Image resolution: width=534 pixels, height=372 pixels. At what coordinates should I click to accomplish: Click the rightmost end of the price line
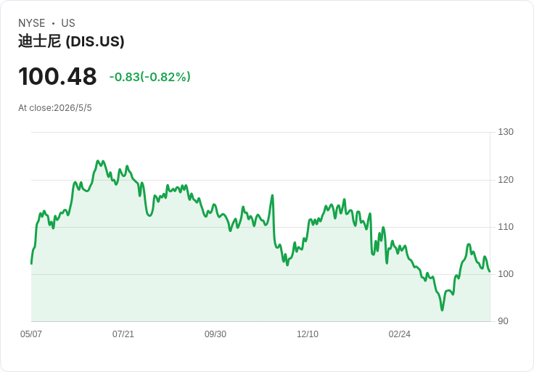[x=490, y=271]
